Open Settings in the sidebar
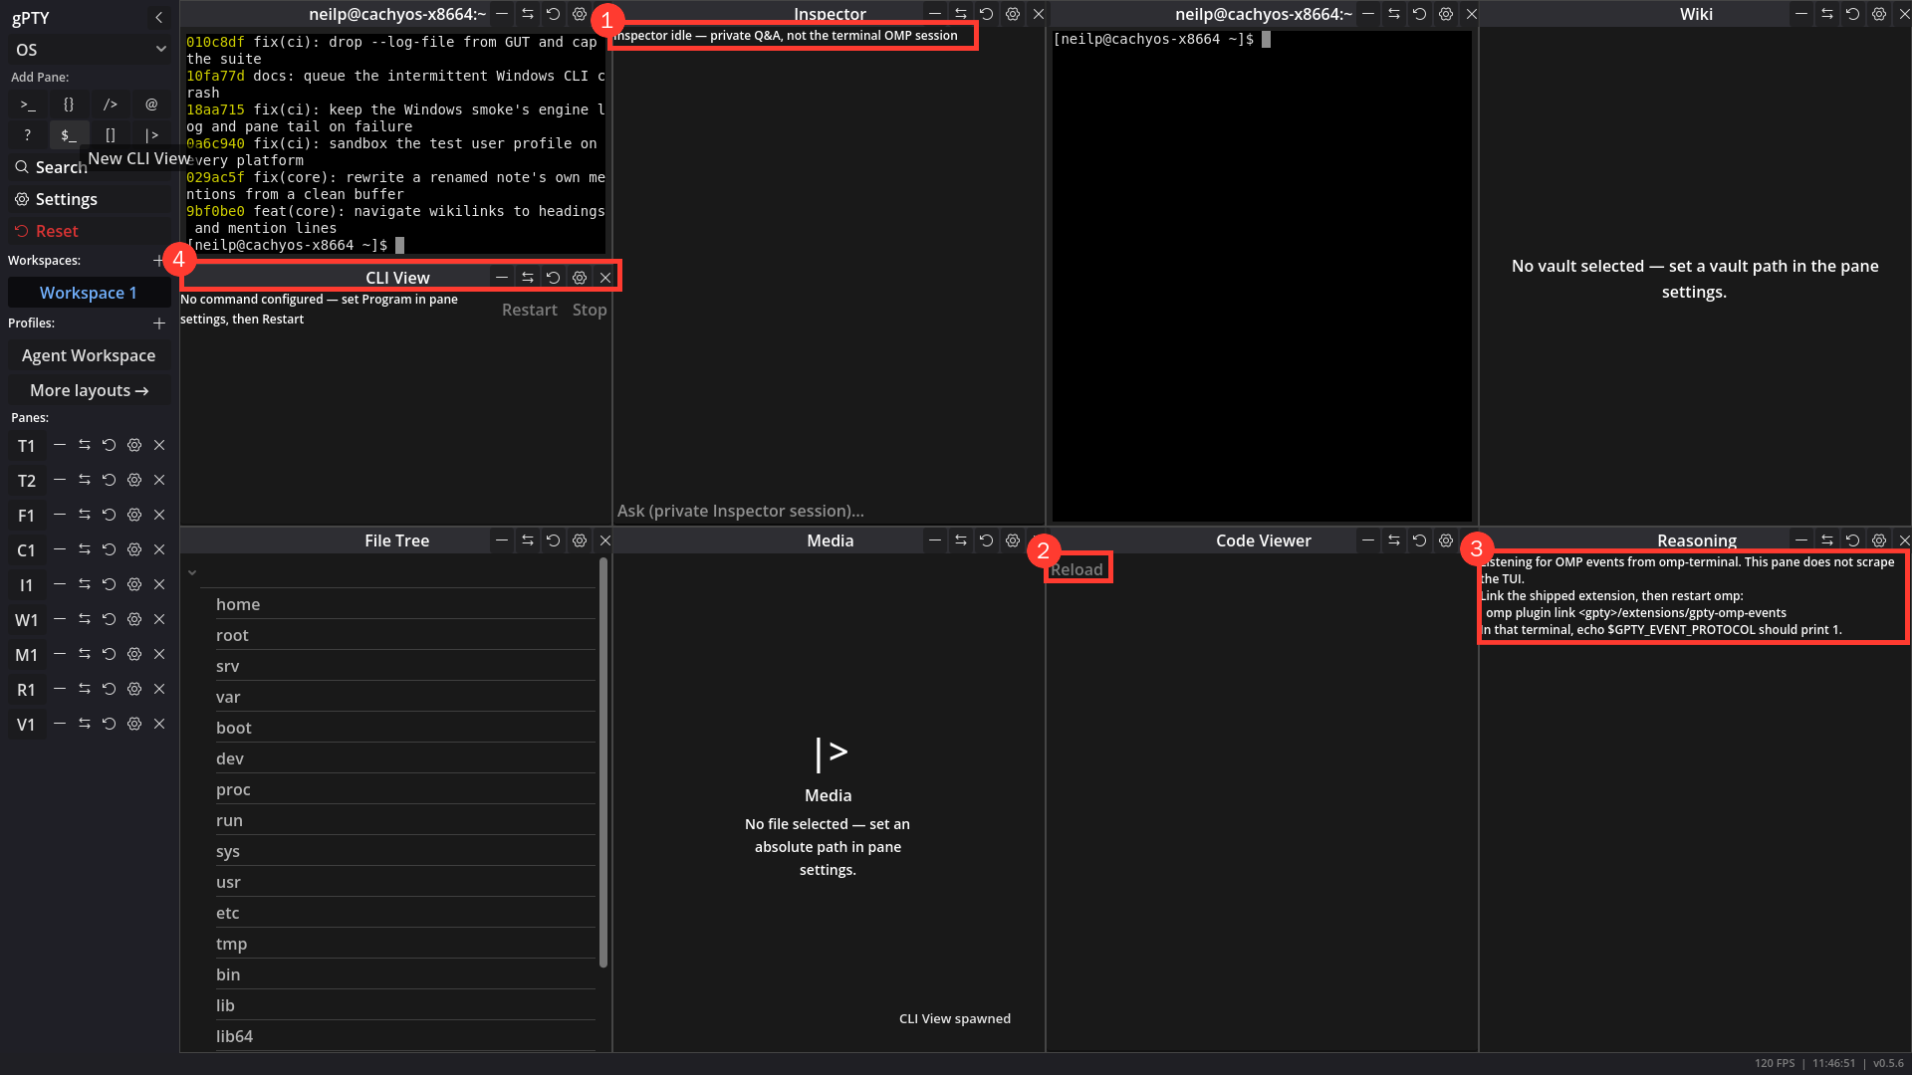This screenshot has height=1075, width=1912. pyautogui.click(x=90, y=199)
